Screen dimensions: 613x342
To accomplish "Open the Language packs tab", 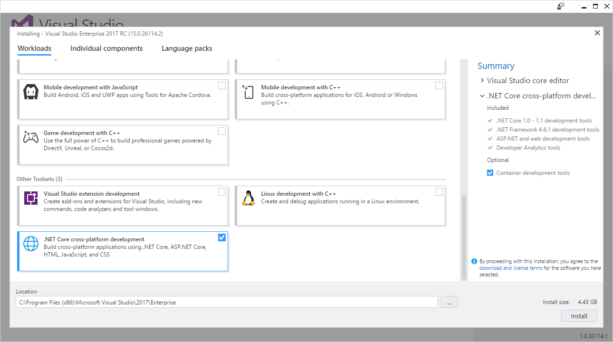I will (x=187, y=48).
